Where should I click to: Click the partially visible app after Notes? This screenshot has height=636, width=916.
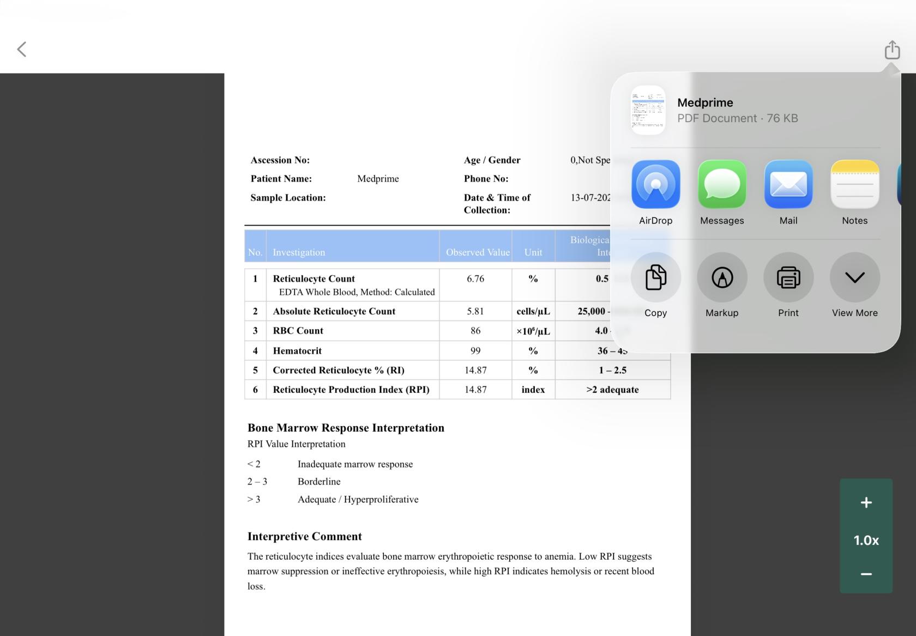coord(899,184)
